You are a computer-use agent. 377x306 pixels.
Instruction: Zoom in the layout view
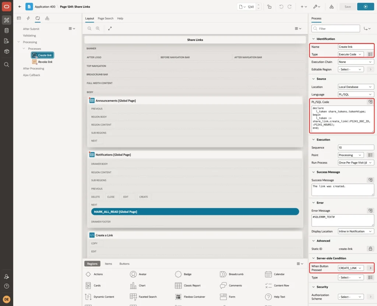click(98, 28)
